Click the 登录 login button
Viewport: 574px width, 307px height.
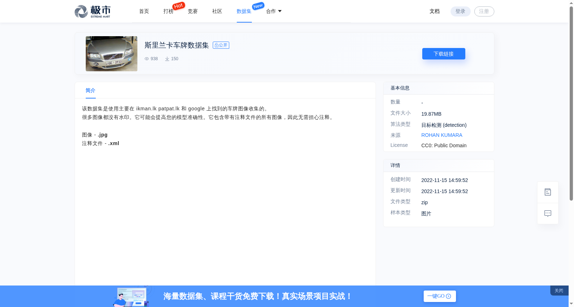(461, 11)
